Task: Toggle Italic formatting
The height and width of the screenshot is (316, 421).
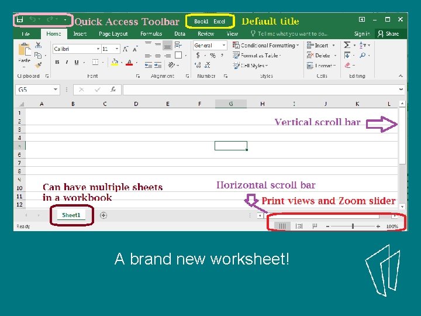Action: click(67, 63)
